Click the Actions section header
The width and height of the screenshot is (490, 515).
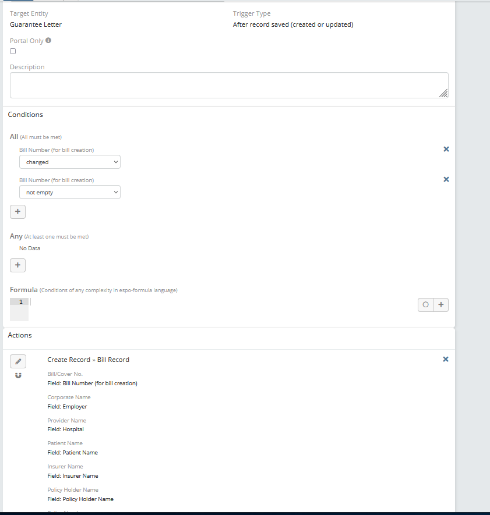[20, 335]
